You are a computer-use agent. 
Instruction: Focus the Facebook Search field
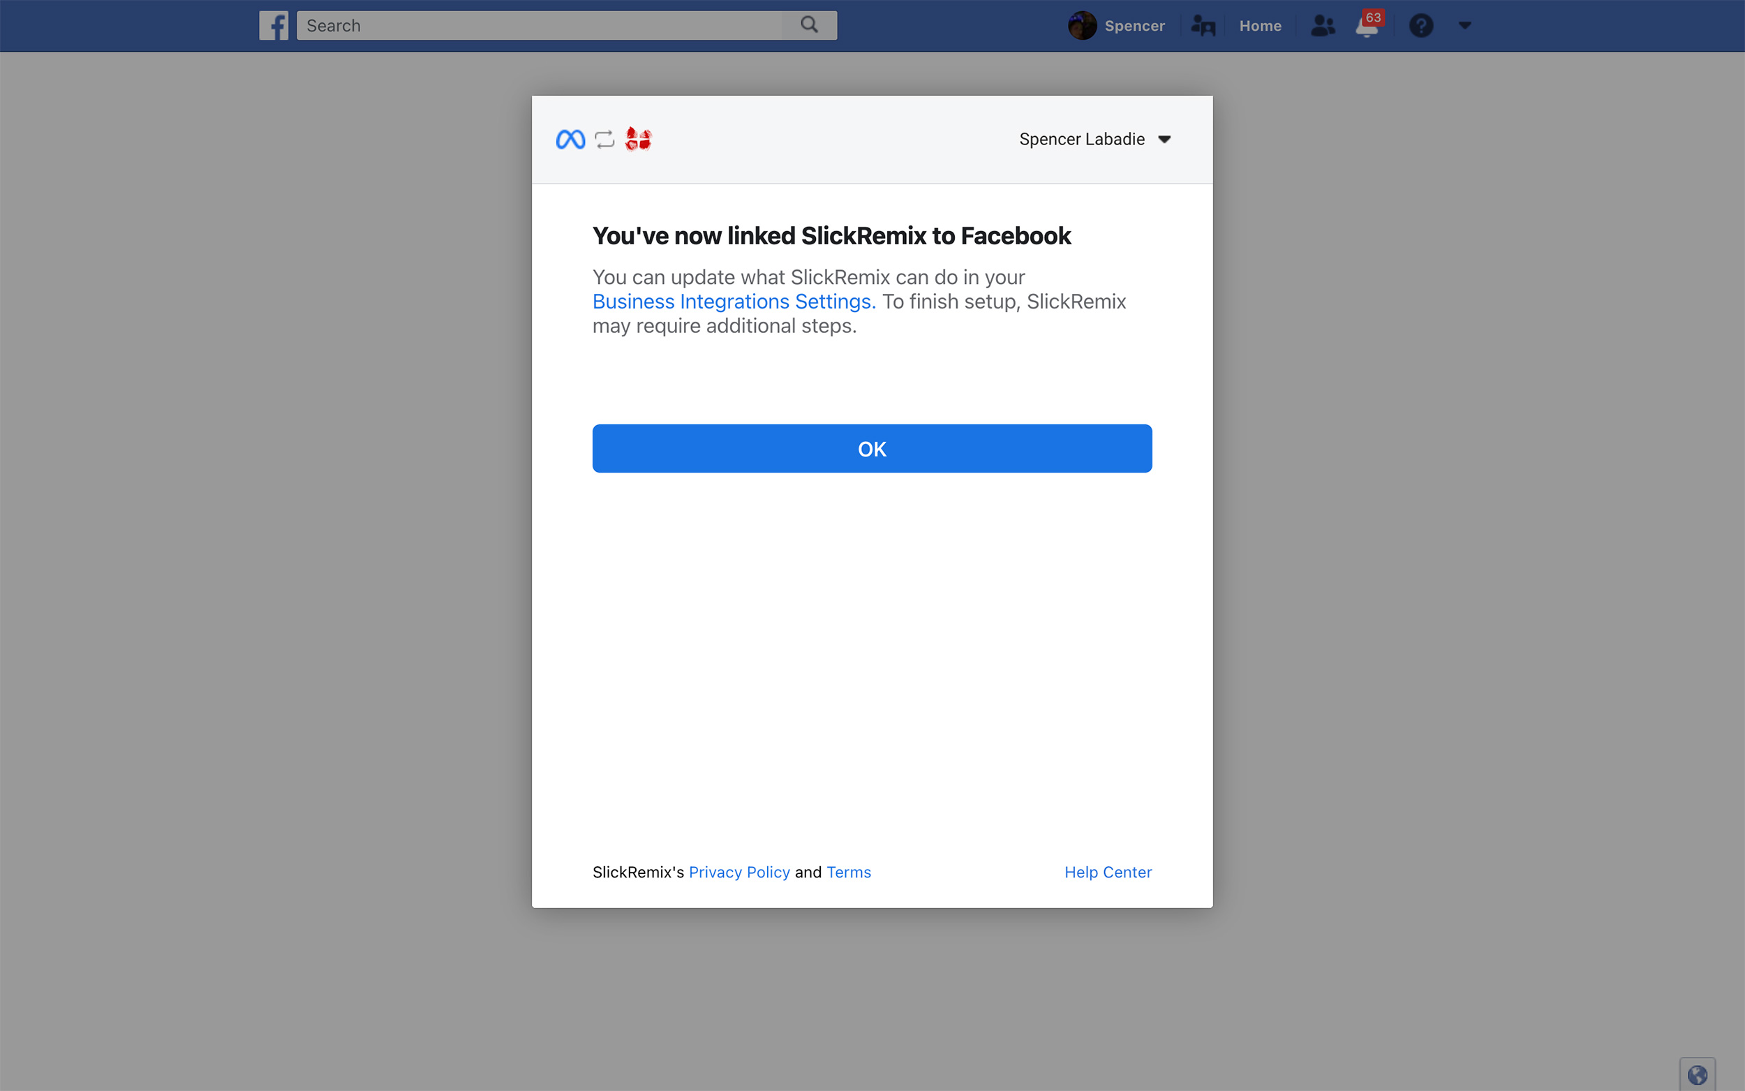(x=540, y=25)
